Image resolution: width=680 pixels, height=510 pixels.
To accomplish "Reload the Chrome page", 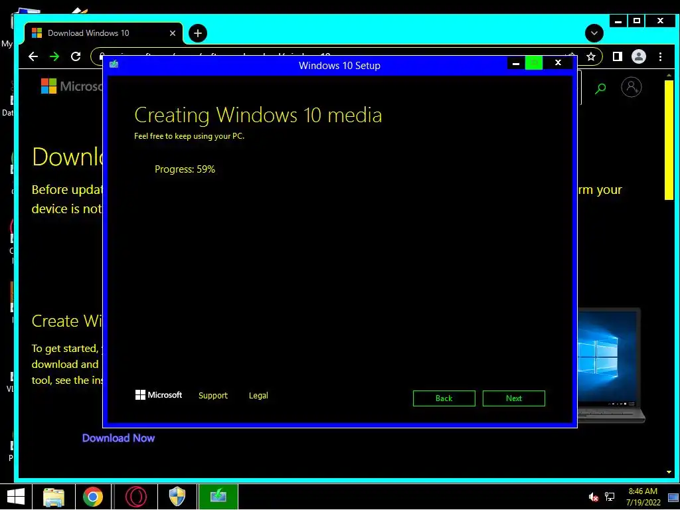I will pos(76,56).
